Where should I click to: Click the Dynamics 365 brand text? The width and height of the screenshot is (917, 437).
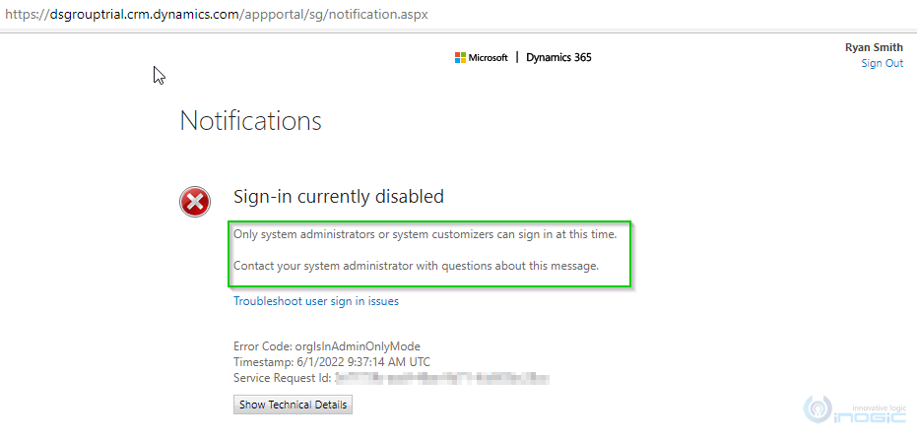[558, 57]
